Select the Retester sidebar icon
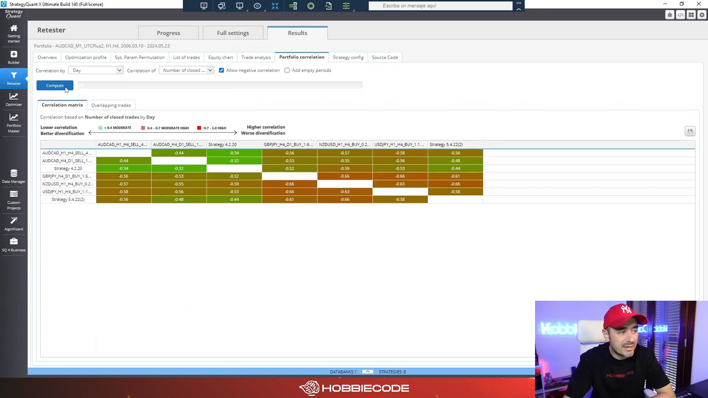The image size is (708, 398). (14, 78)
